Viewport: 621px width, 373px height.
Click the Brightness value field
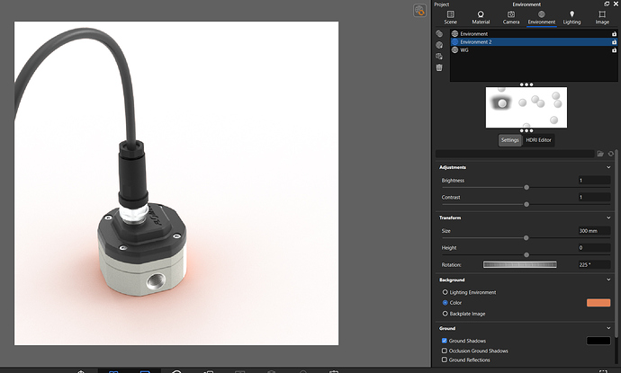click(594, 181)
